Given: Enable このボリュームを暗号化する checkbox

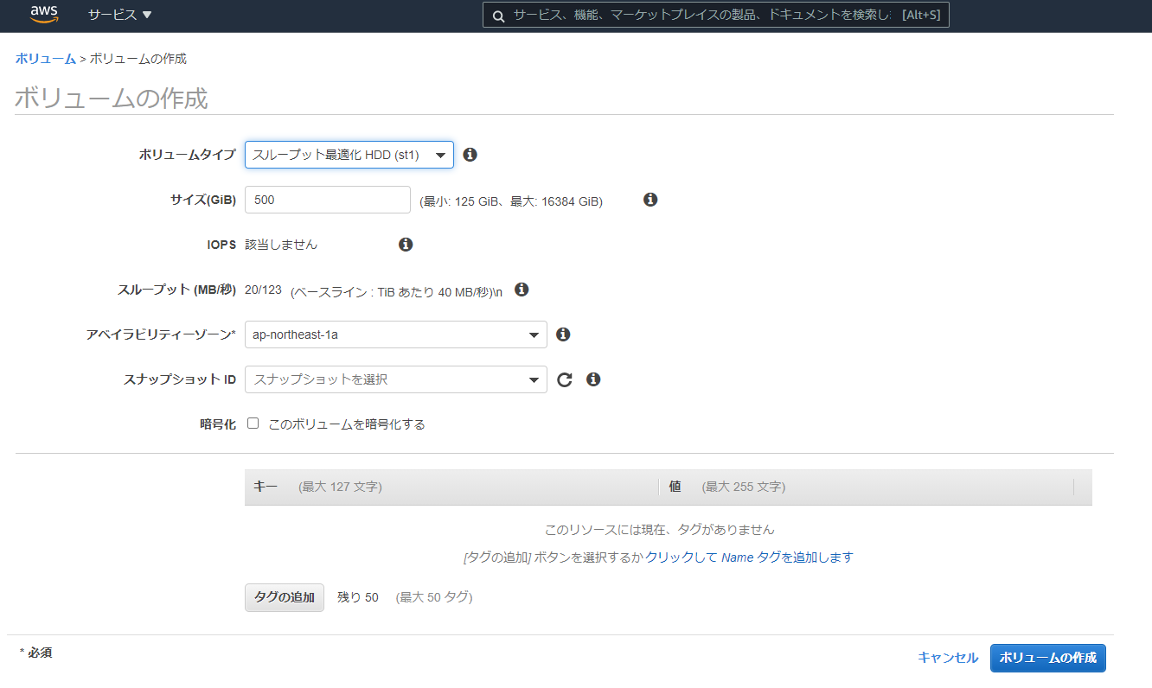Looking at the screenshot, I should (x=253, y=424).
